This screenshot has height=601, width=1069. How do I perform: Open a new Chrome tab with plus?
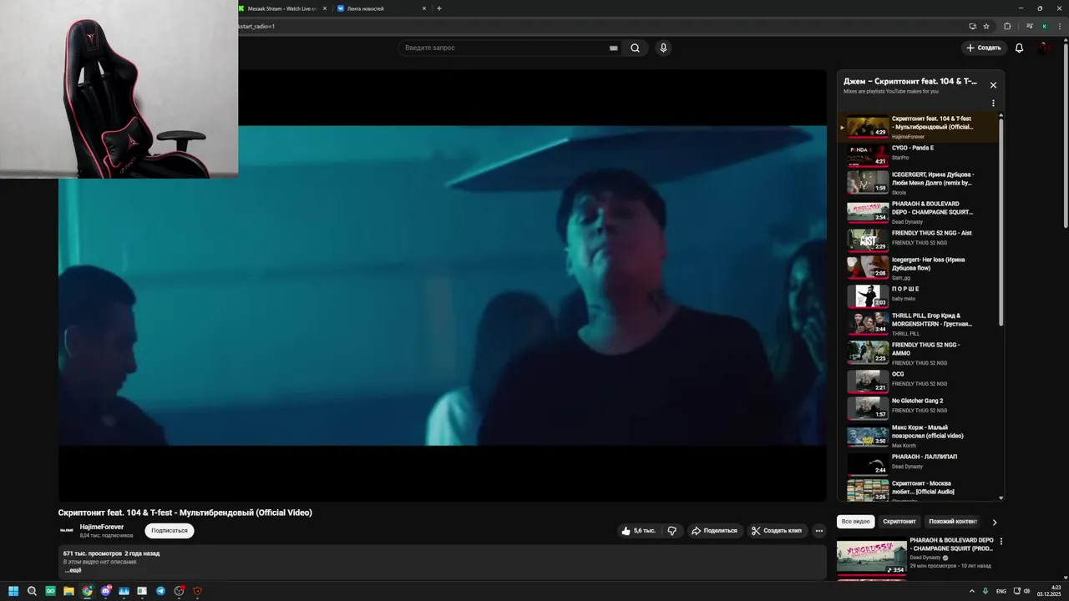(439, 8)
